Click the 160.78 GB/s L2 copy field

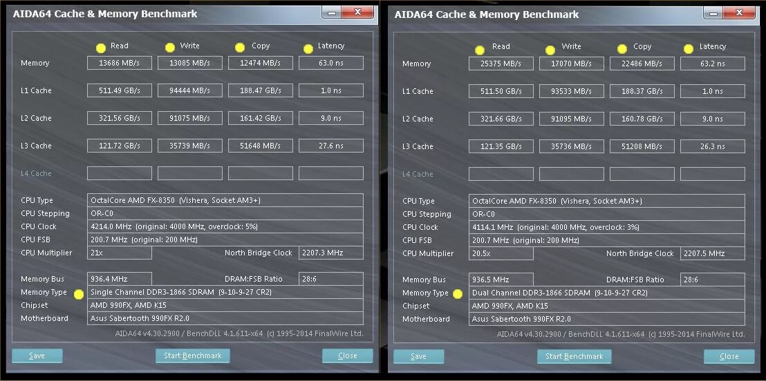pos(642,119)
